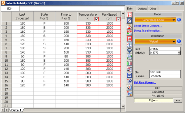Image resolution: width=185 pixels, height=113 pixels.
Task: Select row header 9
Action: tap(6, 56)
